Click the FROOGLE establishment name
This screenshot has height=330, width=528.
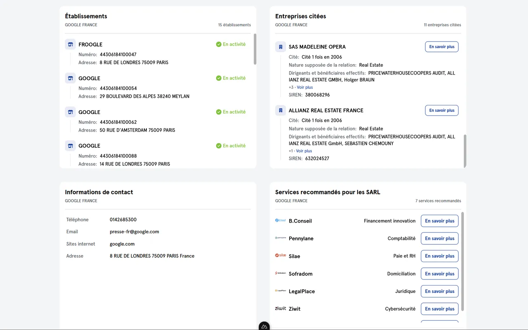[90, 44]
